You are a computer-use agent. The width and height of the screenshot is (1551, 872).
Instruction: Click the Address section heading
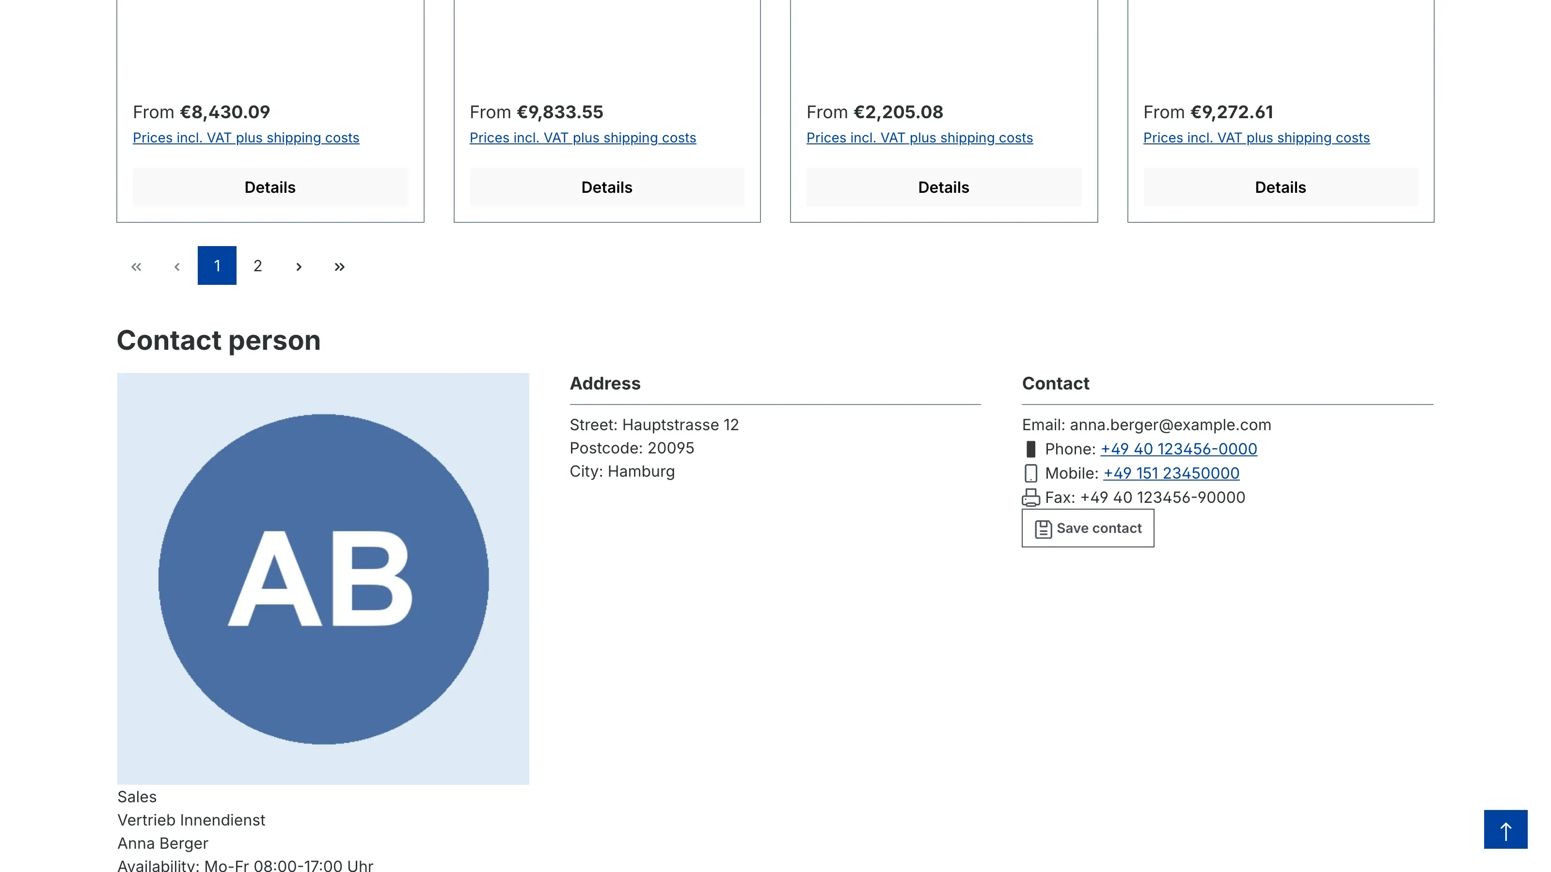point(605,383)
